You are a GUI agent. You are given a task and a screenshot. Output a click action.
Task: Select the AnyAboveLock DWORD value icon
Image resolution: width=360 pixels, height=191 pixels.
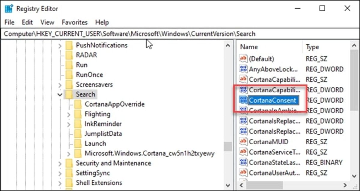[x=243, y=69]
